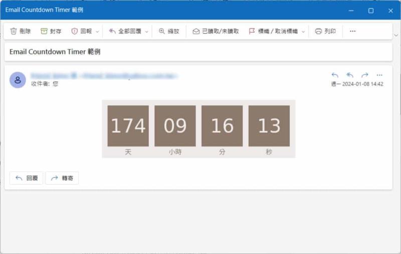Click the 分 label under the timer
The image size is (401, 254).
222,152
